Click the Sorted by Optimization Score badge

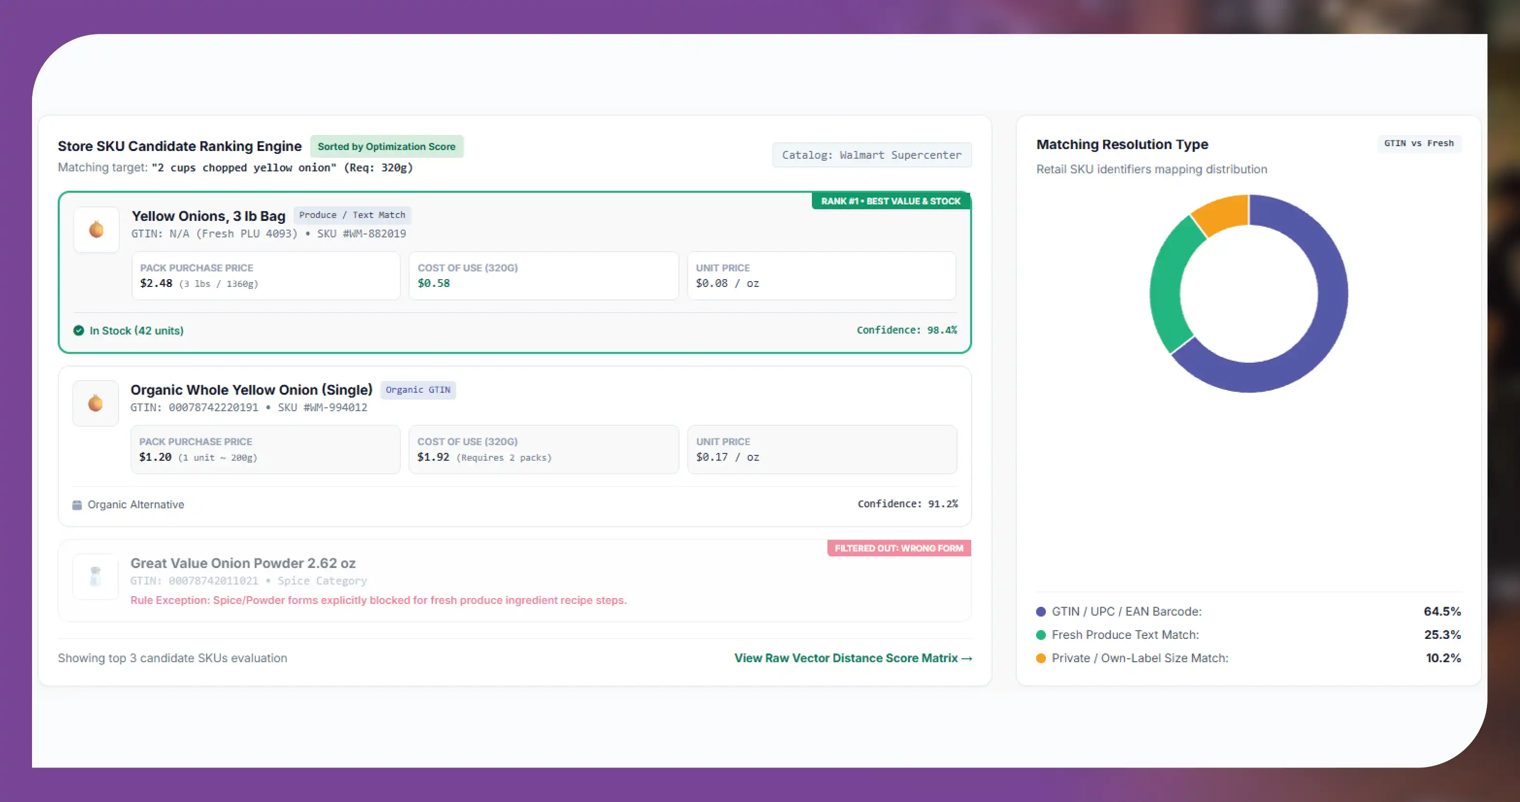[386, 146]
